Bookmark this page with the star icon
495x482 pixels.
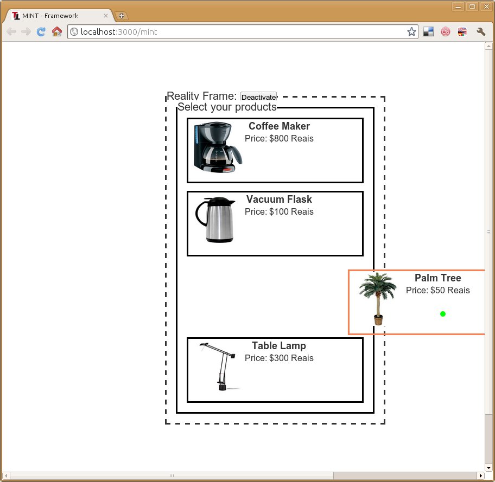[x=411, y=32]
